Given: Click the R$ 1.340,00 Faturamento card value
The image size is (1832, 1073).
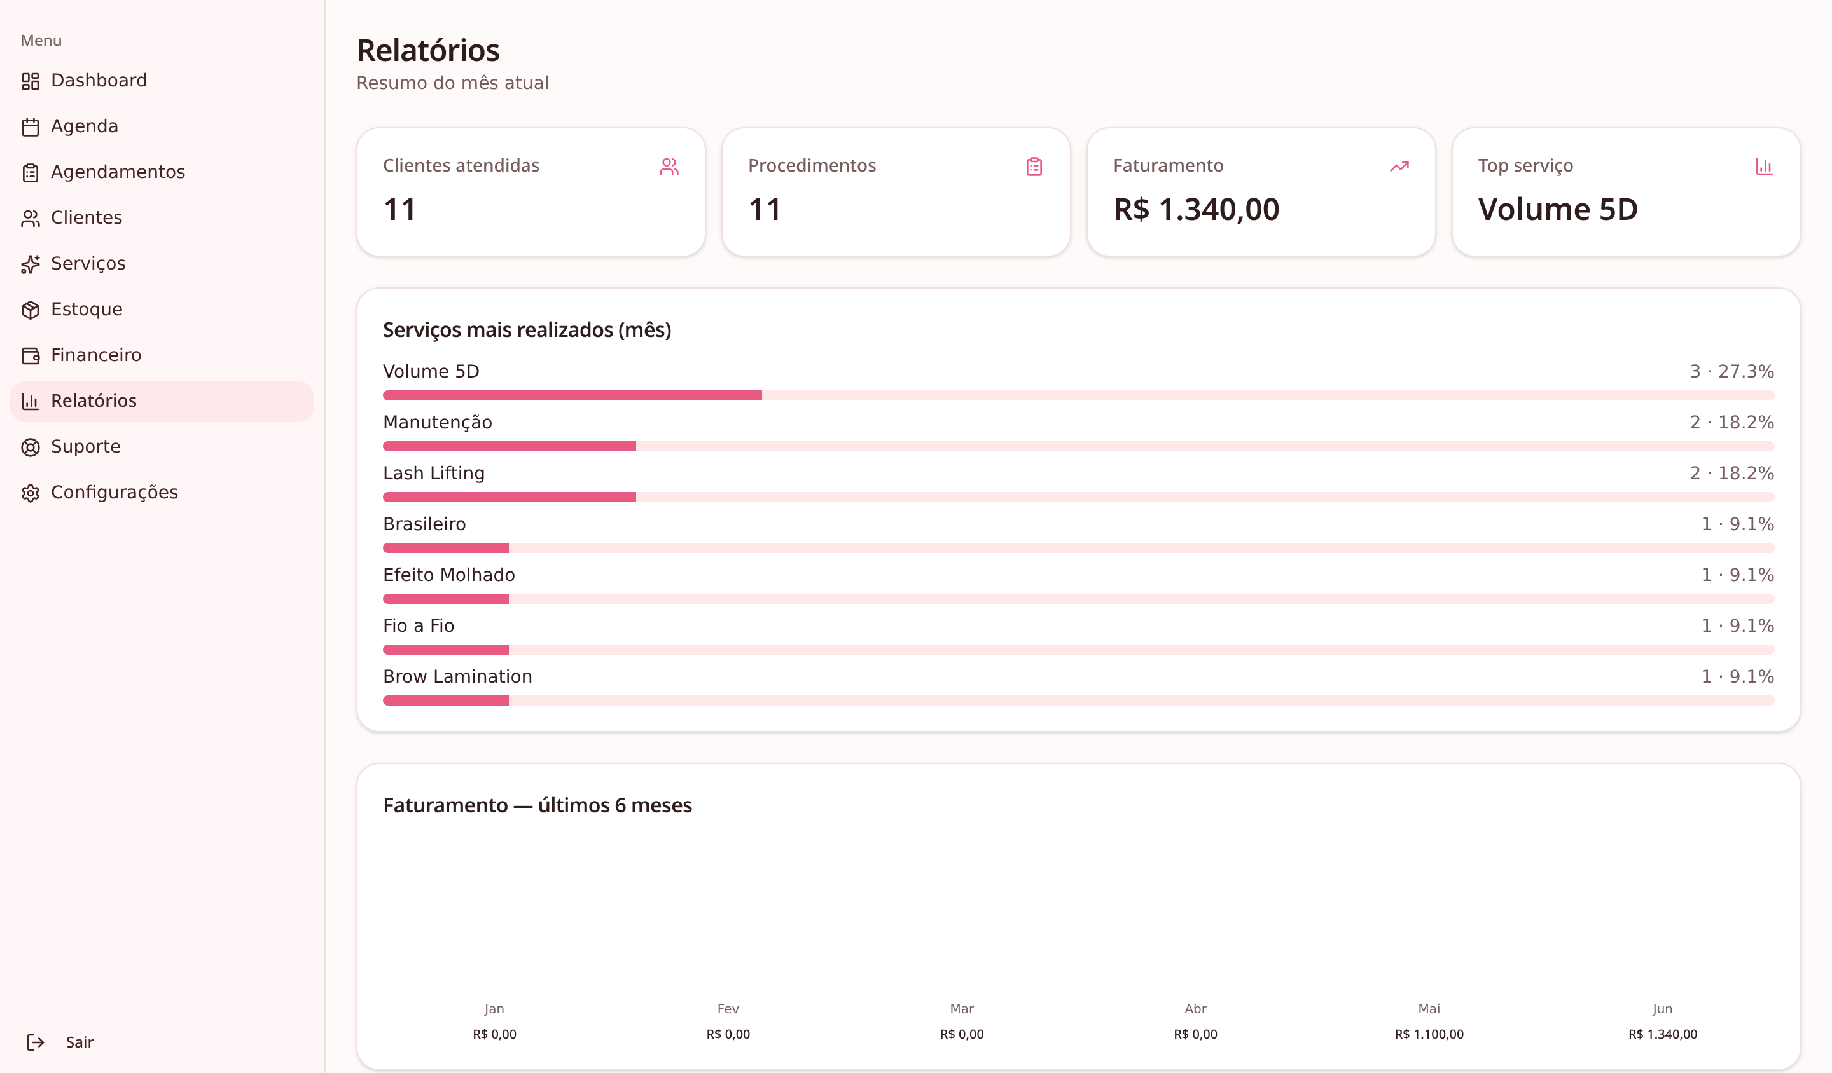Looking at the screenshot, I should (x=1197, y=210).
